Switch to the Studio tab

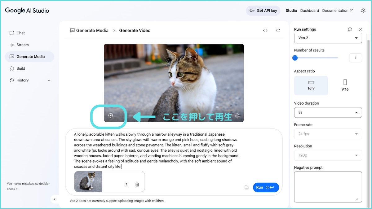coord(291,11)
